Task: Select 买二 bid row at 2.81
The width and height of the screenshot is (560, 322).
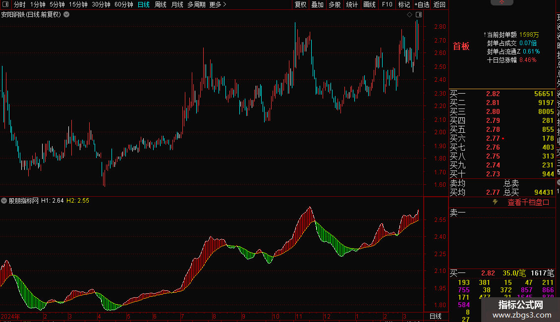Action: click(x=502, y=103)
